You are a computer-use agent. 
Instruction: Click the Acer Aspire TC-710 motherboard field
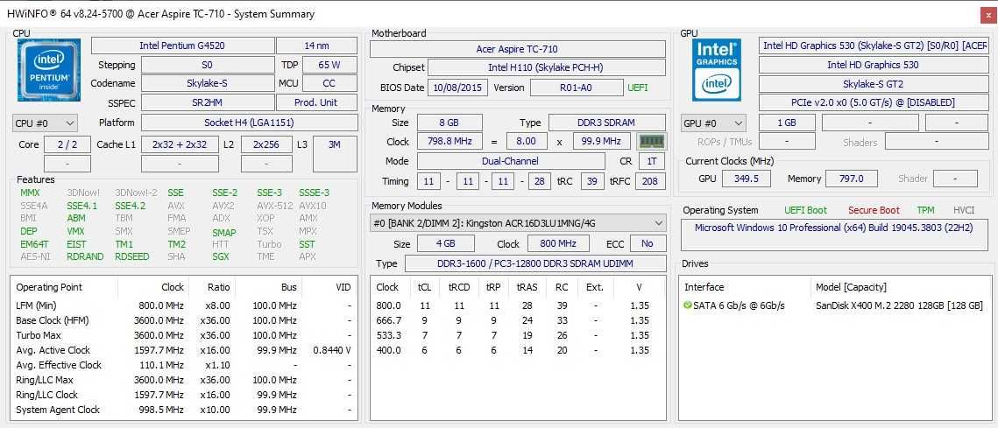(518, 49)
